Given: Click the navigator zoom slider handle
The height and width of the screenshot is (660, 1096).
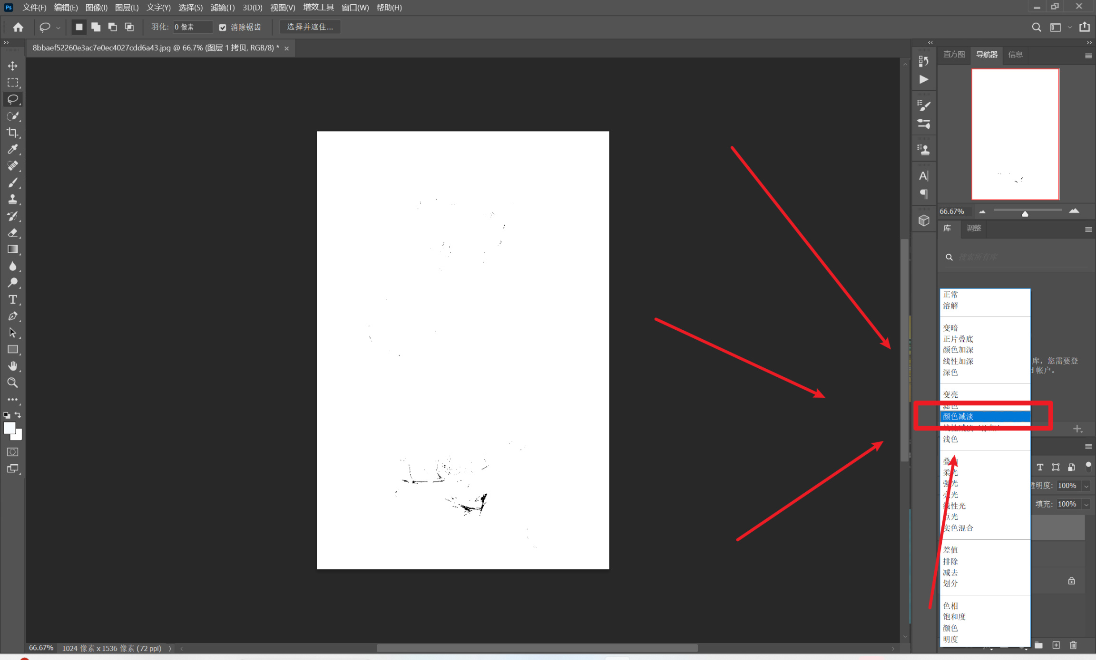Looking at the screenshot, I should coord(1025,213).
